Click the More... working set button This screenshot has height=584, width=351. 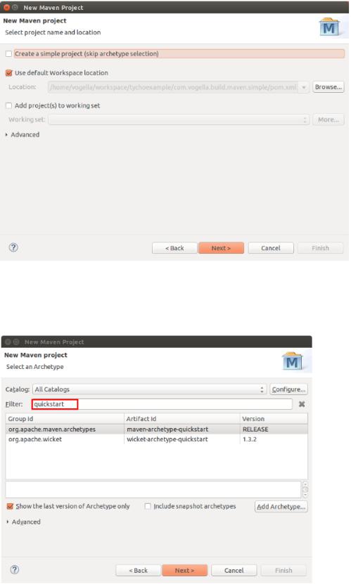coord(328,120)
